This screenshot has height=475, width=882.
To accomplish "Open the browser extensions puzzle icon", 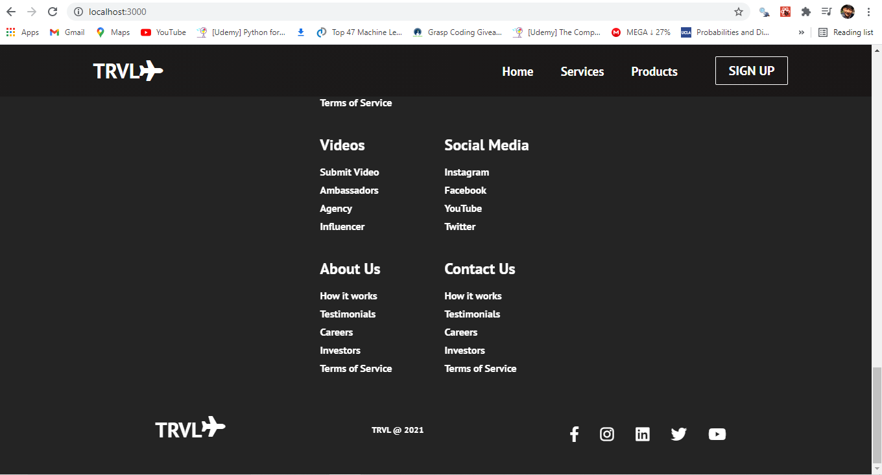I will pos(806,12).
